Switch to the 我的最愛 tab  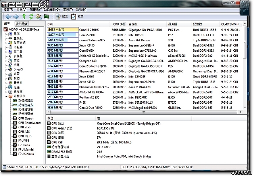(x=21, y=24)
